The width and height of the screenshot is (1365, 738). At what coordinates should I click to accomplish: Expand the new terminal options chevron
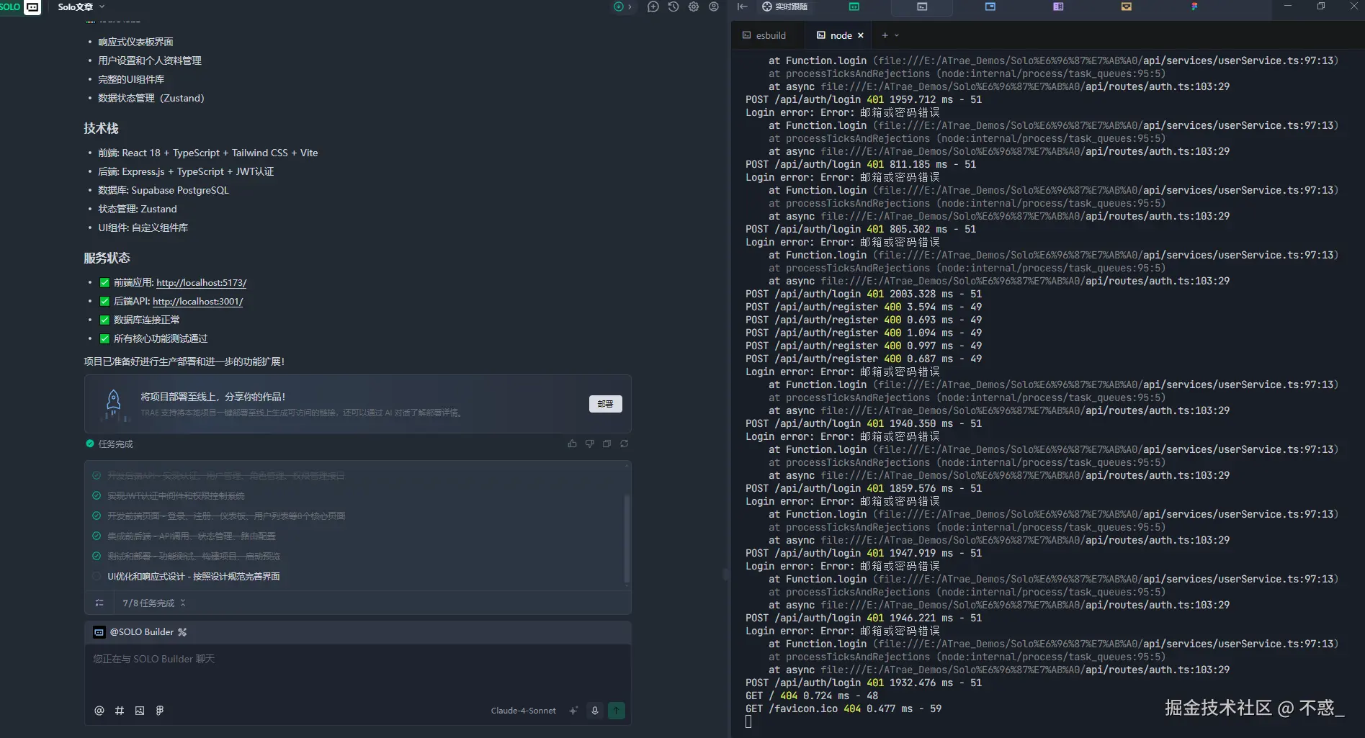coord(897,35)
